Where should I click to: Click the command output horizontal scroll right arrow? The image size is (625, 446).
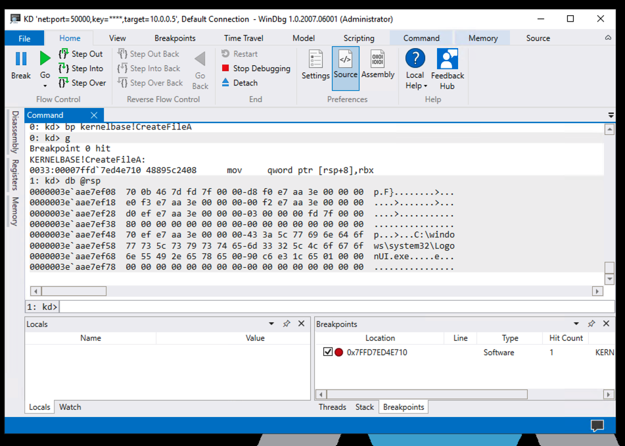pos(597,291)
